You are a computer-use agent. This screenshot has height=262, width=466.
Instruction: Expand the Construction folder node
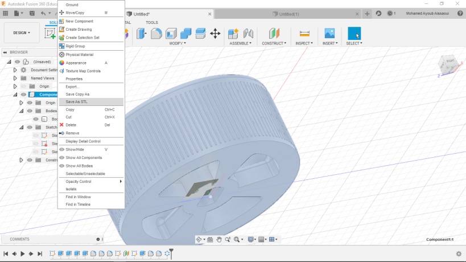click(21, 160)
